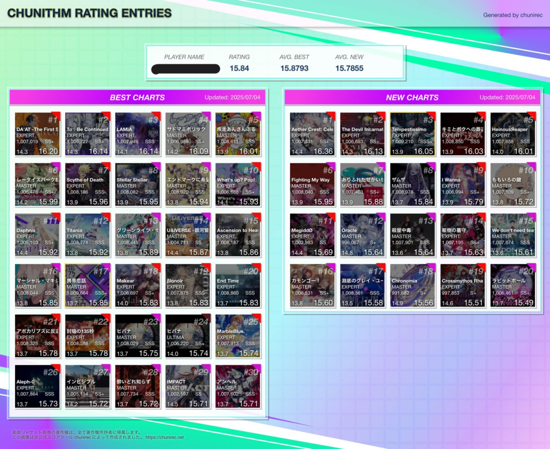This screenshot has width=550, height=449.
Task: Click the Chronomia Master chart card
Action: (x=413, y=286)
